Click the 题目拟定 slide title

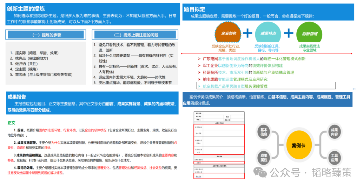(x=194, y=9)
